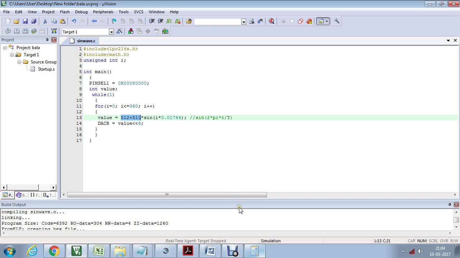Copy the selection to the clipboard
Image resolution: width=460 pixels, height=258 pixels.
click(x=54, y=21)
